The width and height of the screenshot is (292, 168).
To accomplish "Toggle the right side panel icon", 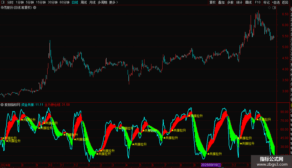I will pyautogui.click(x=274, y=8).
